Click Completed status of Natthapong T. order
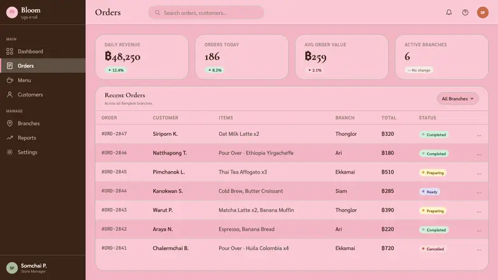The image size is (498, 280). coord(434,154)
